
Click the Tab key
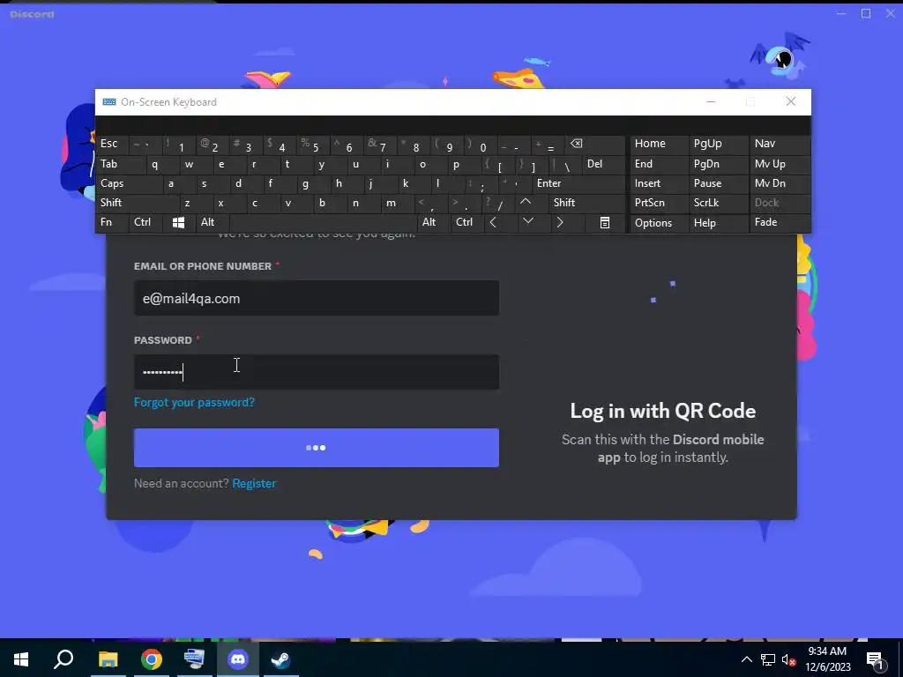(120, 164)
